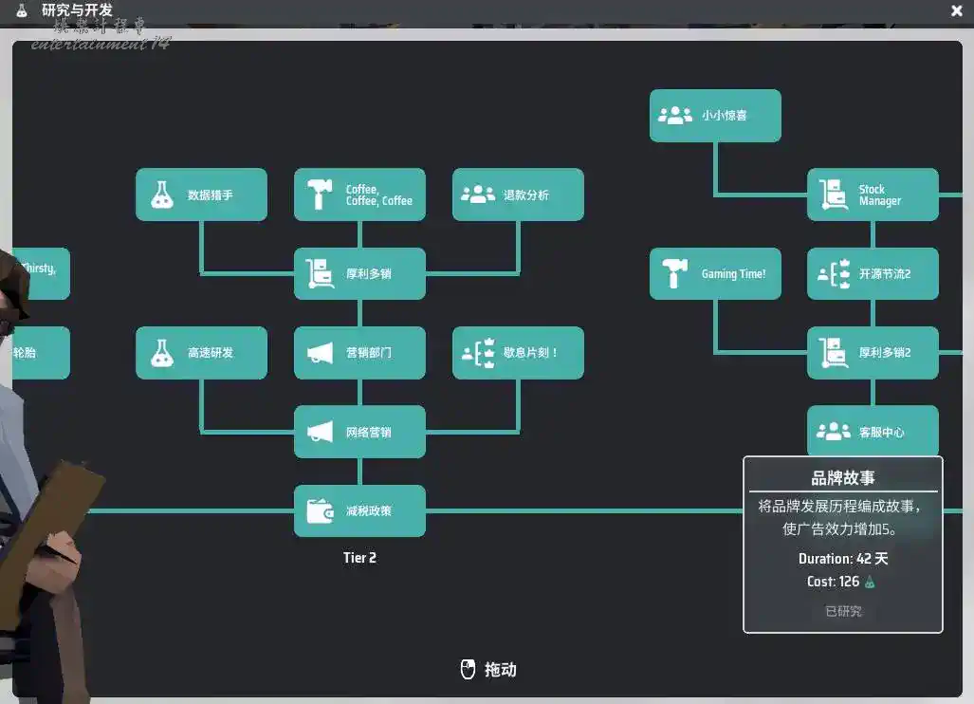Click the flask icon on 数据猎手 node
974x704 pixels.
(x=162, y=195)
